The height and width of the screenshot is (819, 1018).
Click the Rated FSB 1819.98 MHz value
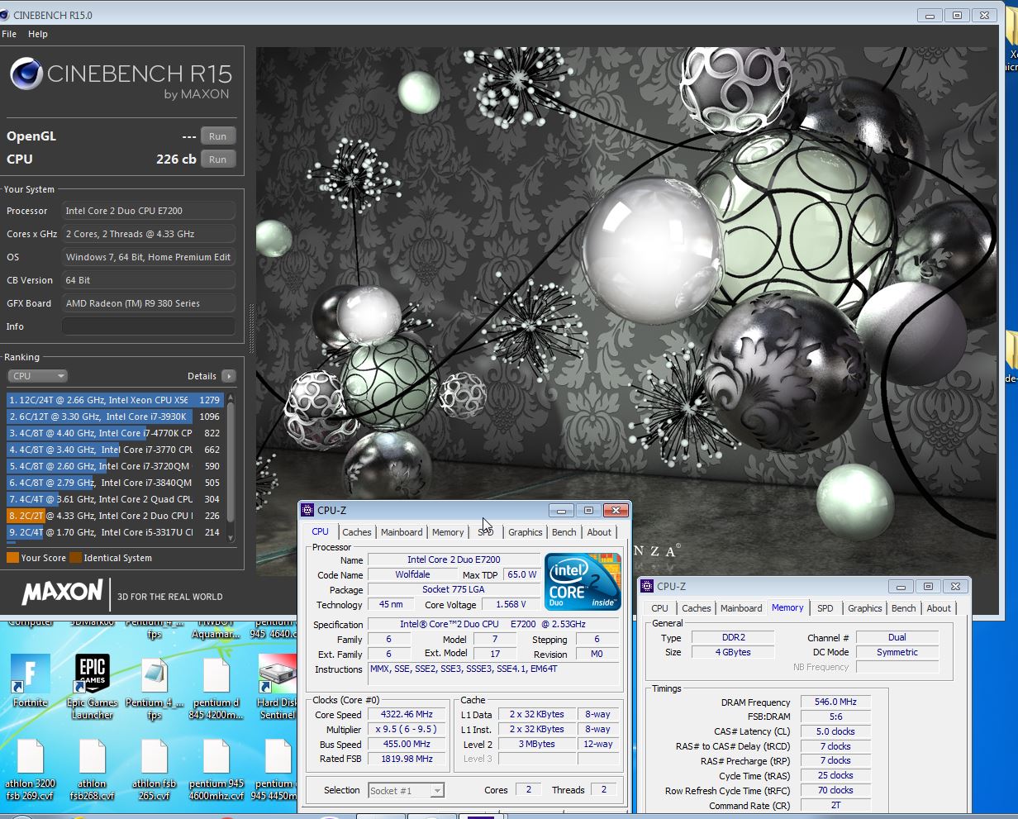407,759
